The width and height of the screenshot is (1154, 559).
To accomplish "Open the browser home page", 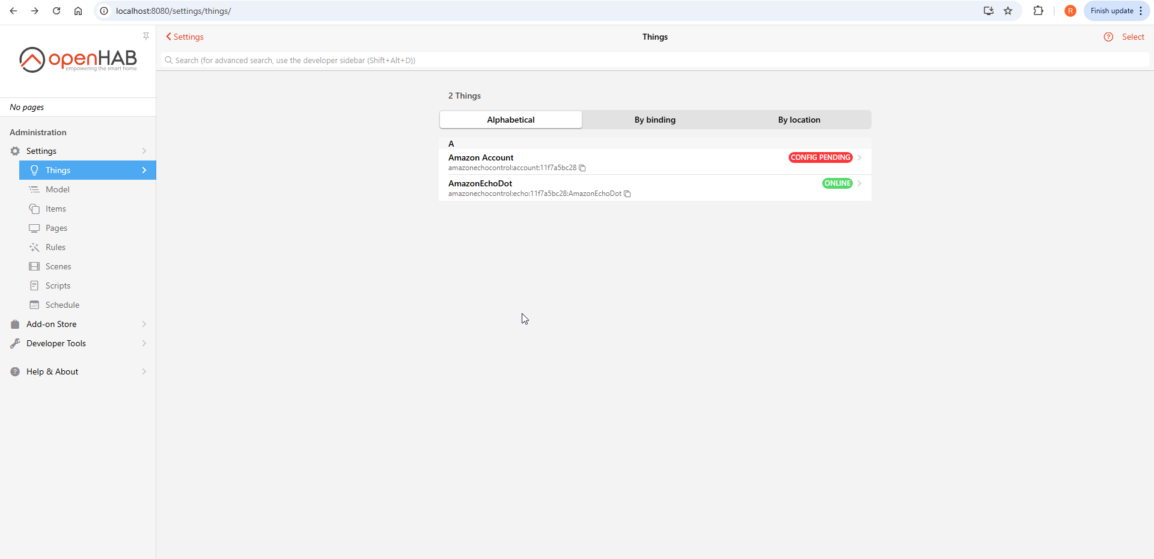I will pyautogui.click(x=78, y=11).
